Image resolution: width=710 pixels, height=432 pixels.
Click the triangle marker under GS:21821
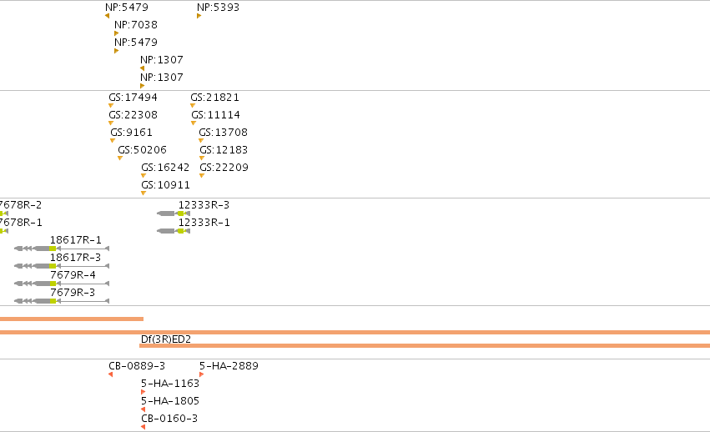pos(193,106)
